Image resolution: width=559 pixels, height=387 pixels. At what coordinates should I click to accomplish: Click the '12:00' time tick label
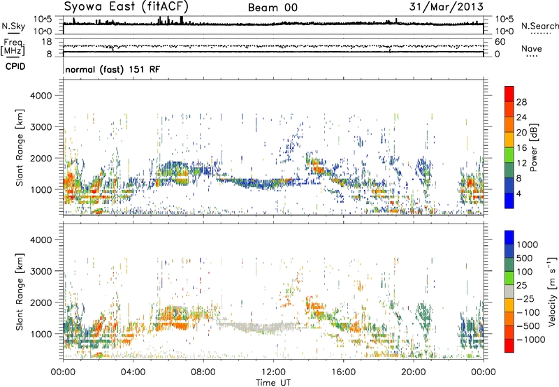(273, 372)
